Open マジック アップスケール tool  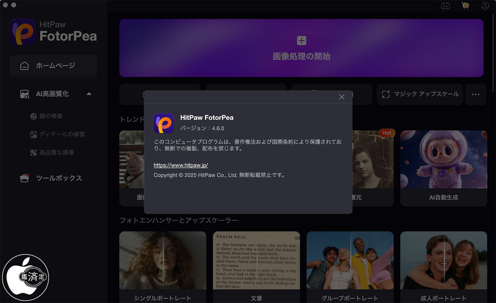(420, 94)
